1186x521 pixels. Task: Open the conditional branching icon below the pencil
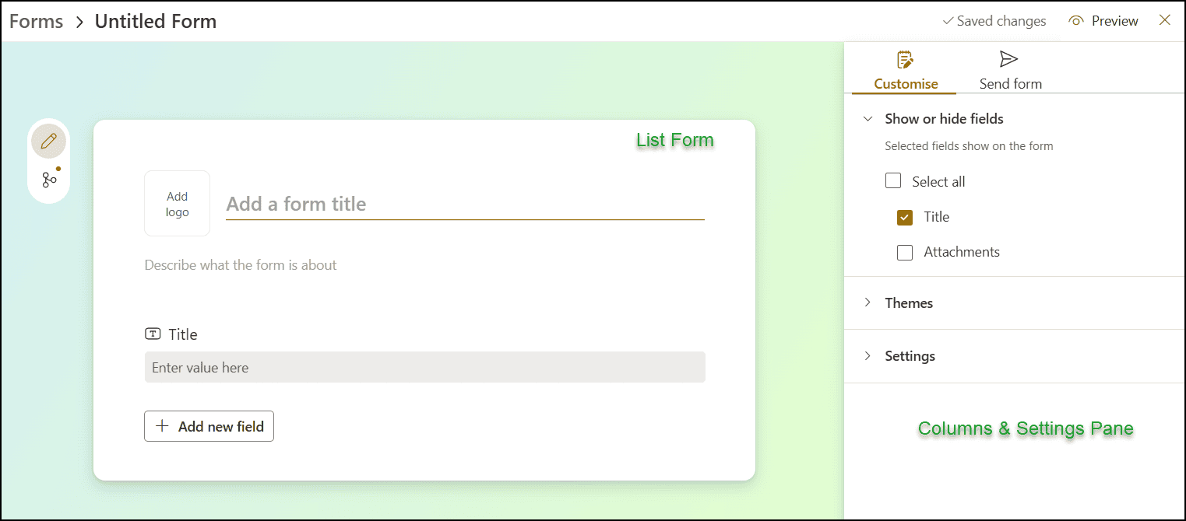point(48,179)
